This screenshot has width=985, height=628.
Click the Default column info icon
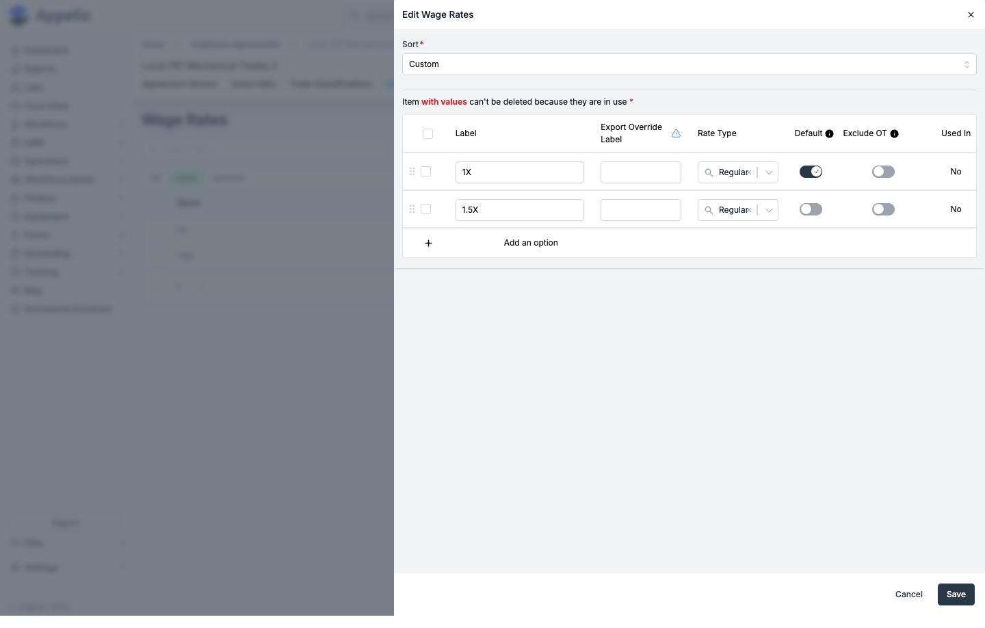click(x=830, y=133)
